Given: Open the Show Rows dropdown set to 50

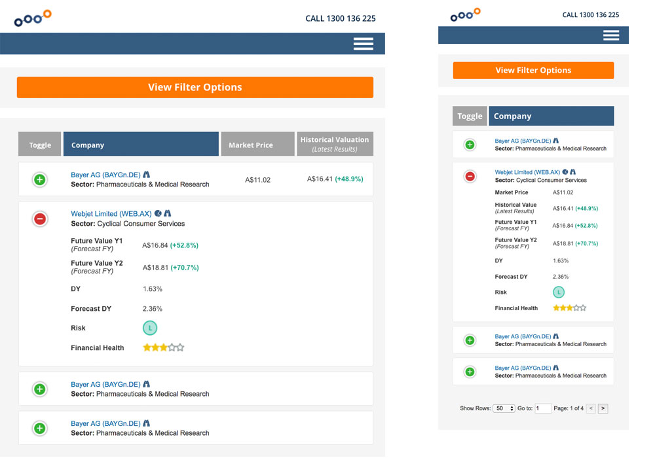Looking at the screenshot, I should [504, 408].
